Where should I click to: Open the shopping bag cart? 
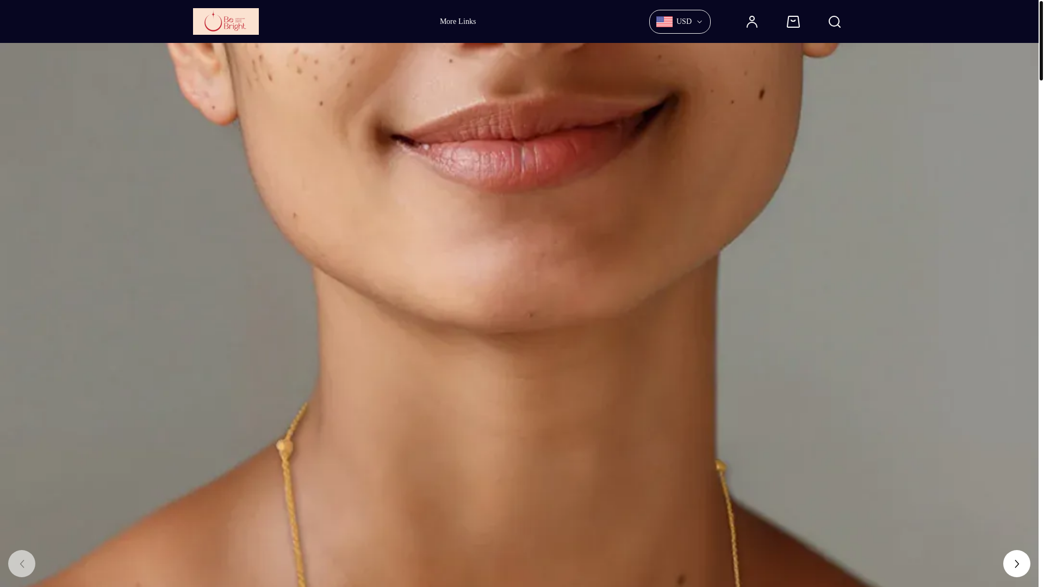(x=793, y=22)
